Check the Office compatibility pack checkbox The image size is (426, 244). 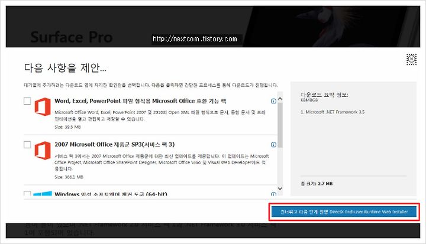(x=27, y=101)
